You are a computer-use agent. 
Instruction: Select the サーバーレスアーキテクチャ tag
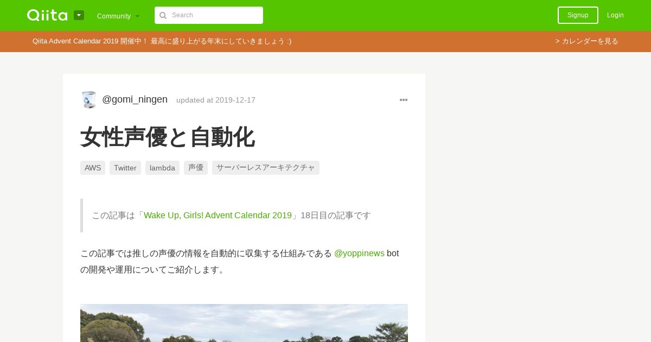(x=266, y=168)
